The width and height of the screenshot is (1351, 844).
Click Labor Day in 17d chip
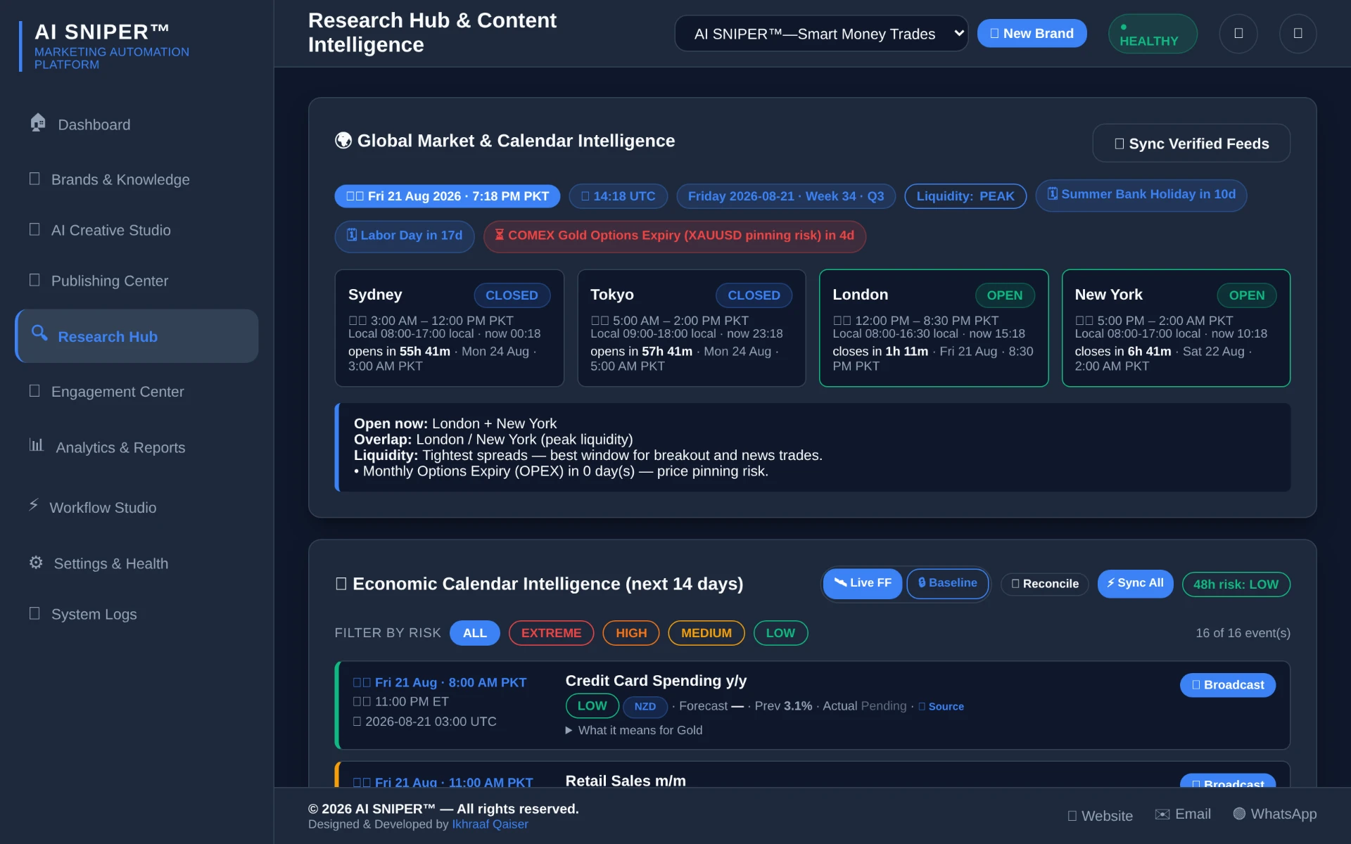click(405, 236)
